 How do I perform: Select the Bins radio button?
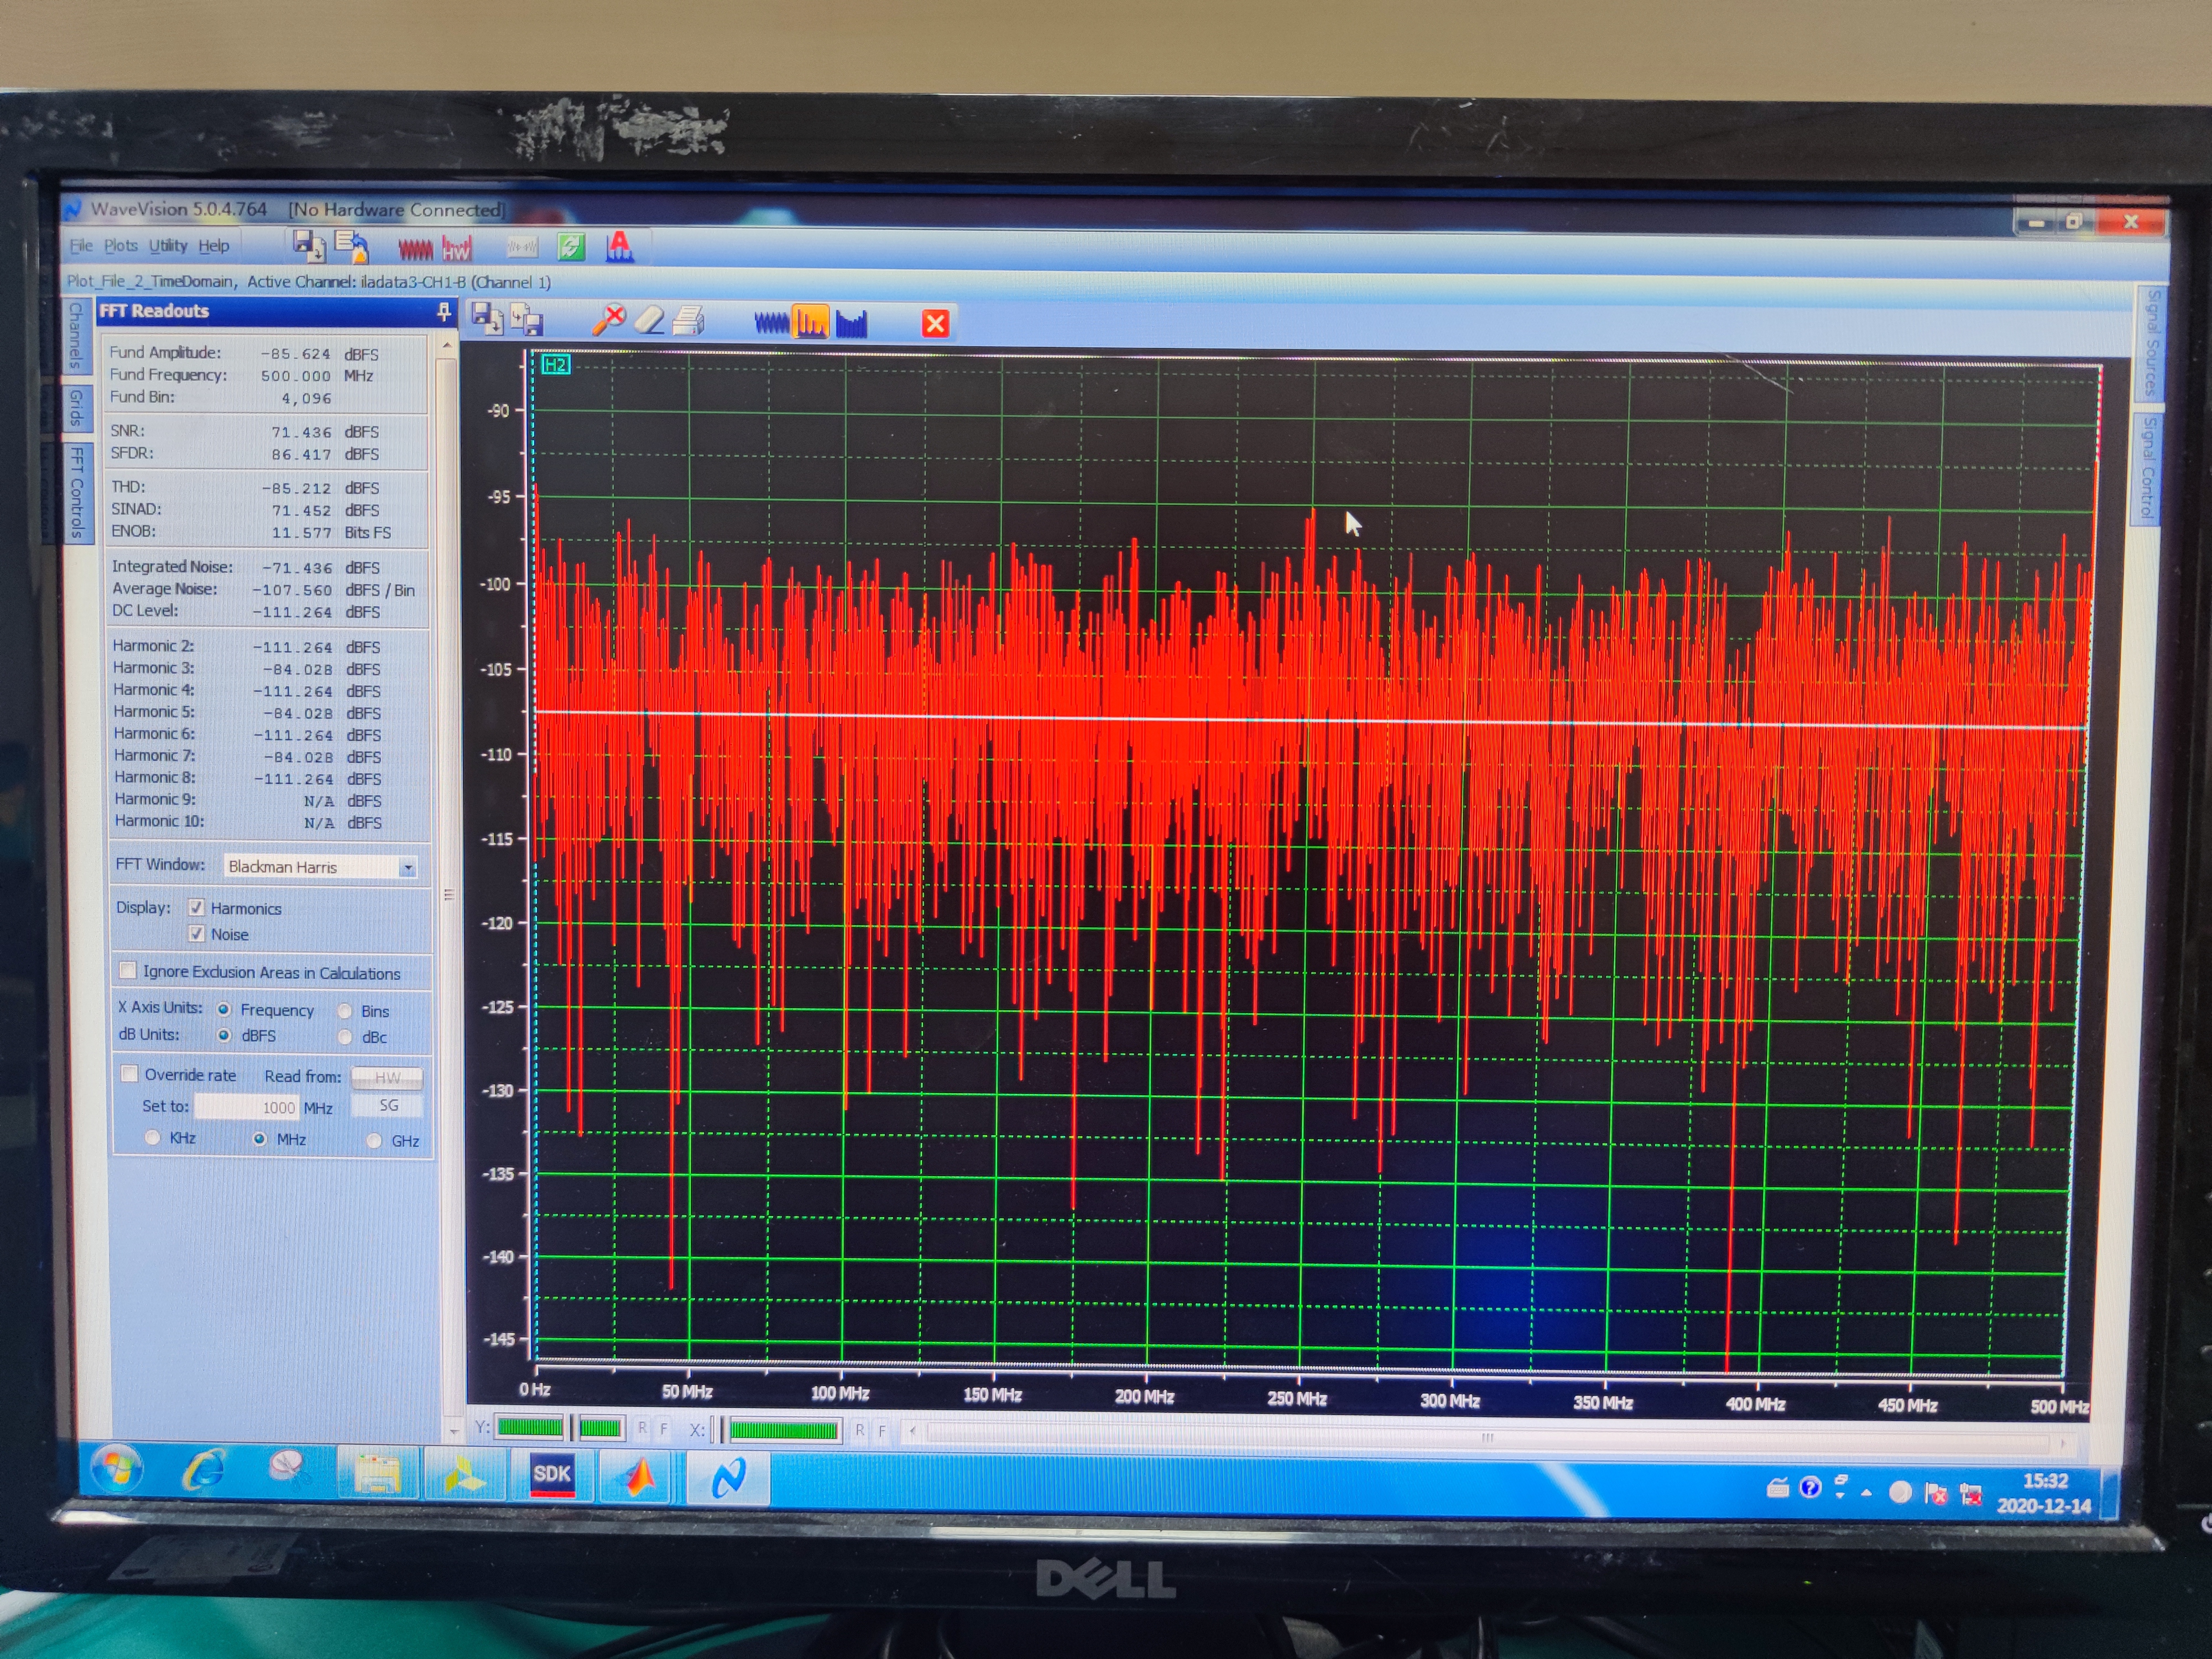[x=345, y=1011]
